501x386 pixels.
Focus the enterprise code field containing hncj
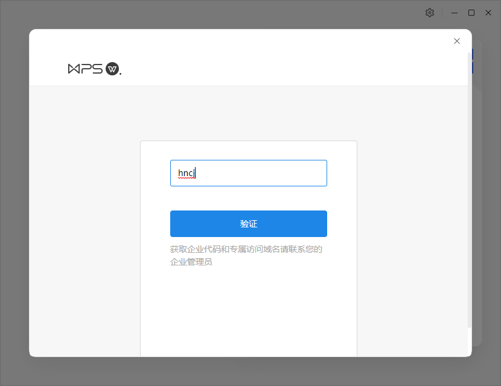[x=249, y=173]
